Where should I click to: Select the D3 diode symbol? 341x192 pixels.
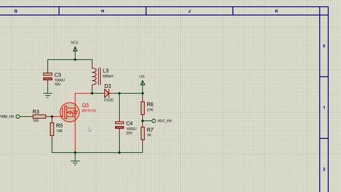point(107,93)
